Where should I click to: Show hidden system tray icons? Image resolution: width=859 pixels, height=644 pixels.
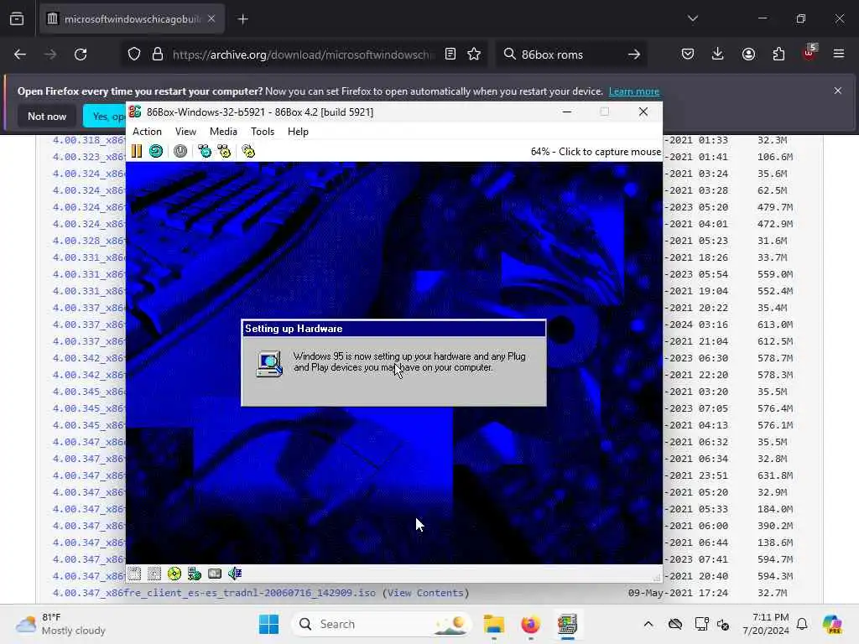pyautogui.click(x=648, y=624)
